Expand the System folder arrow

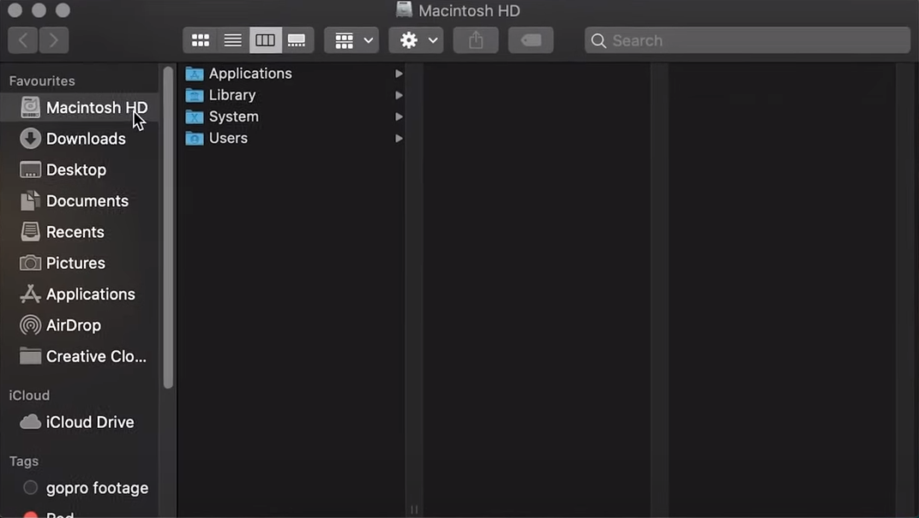coord(399,117)
